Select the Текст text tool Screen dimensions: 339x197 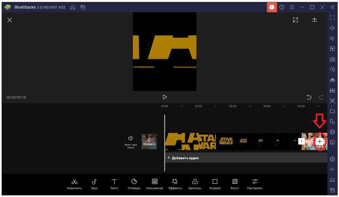tap(114, 184)
